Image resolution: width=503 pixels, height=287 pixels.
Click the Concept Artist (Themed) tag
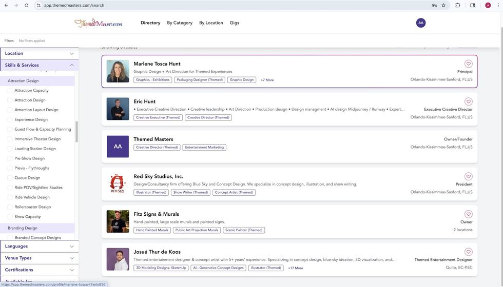234,193
